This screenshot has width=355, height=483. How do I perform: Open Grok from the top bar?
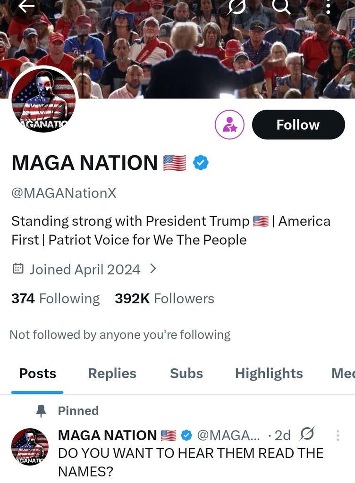point(235,7)
